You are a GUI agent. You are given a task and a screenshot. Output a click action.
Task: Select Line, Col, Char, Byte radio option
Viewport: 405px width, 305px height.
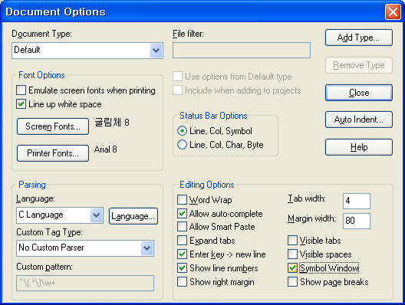(182, 145)
